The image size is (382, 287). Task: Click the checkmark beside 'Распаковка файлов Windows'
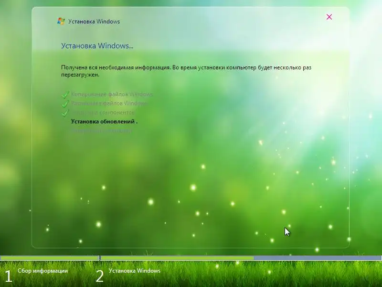[65, 104]
